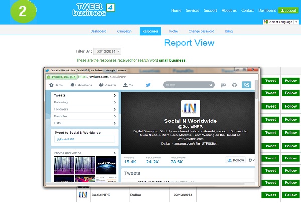Open the Home link in top navigation
The height and width of the screenshot is (203, 301).
tap(176, 10)
